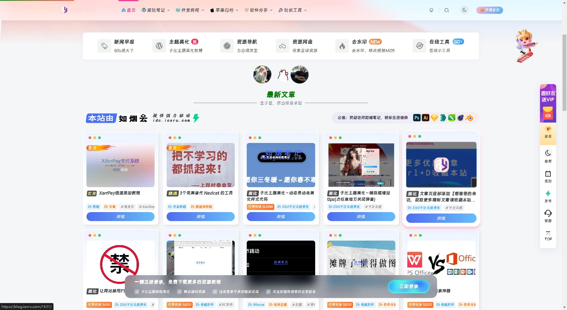Click the 发电 lightning bolt icon
Image resolution: width=567 pixels, height=310 pixels.
tap(548, 196)
